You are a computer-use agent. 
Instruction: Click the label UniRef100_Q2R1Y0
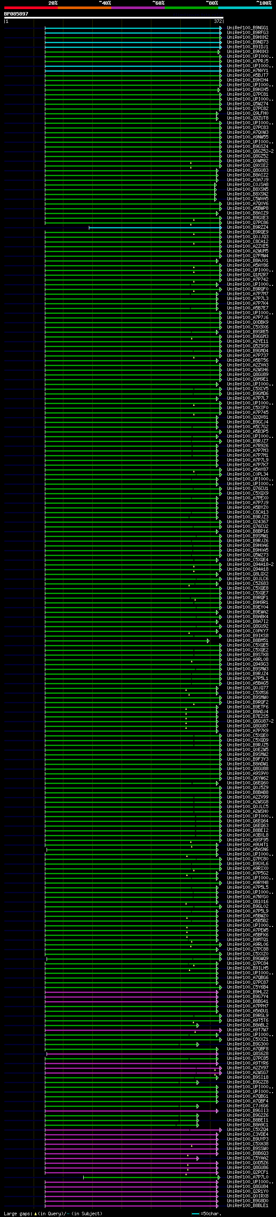(247, 1191)
